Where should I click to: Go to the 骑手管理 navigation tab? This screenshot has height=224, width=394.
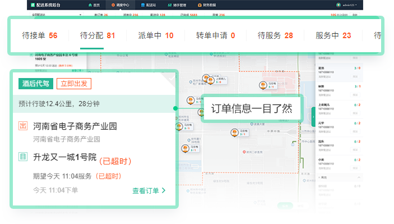tap(177, 5)
